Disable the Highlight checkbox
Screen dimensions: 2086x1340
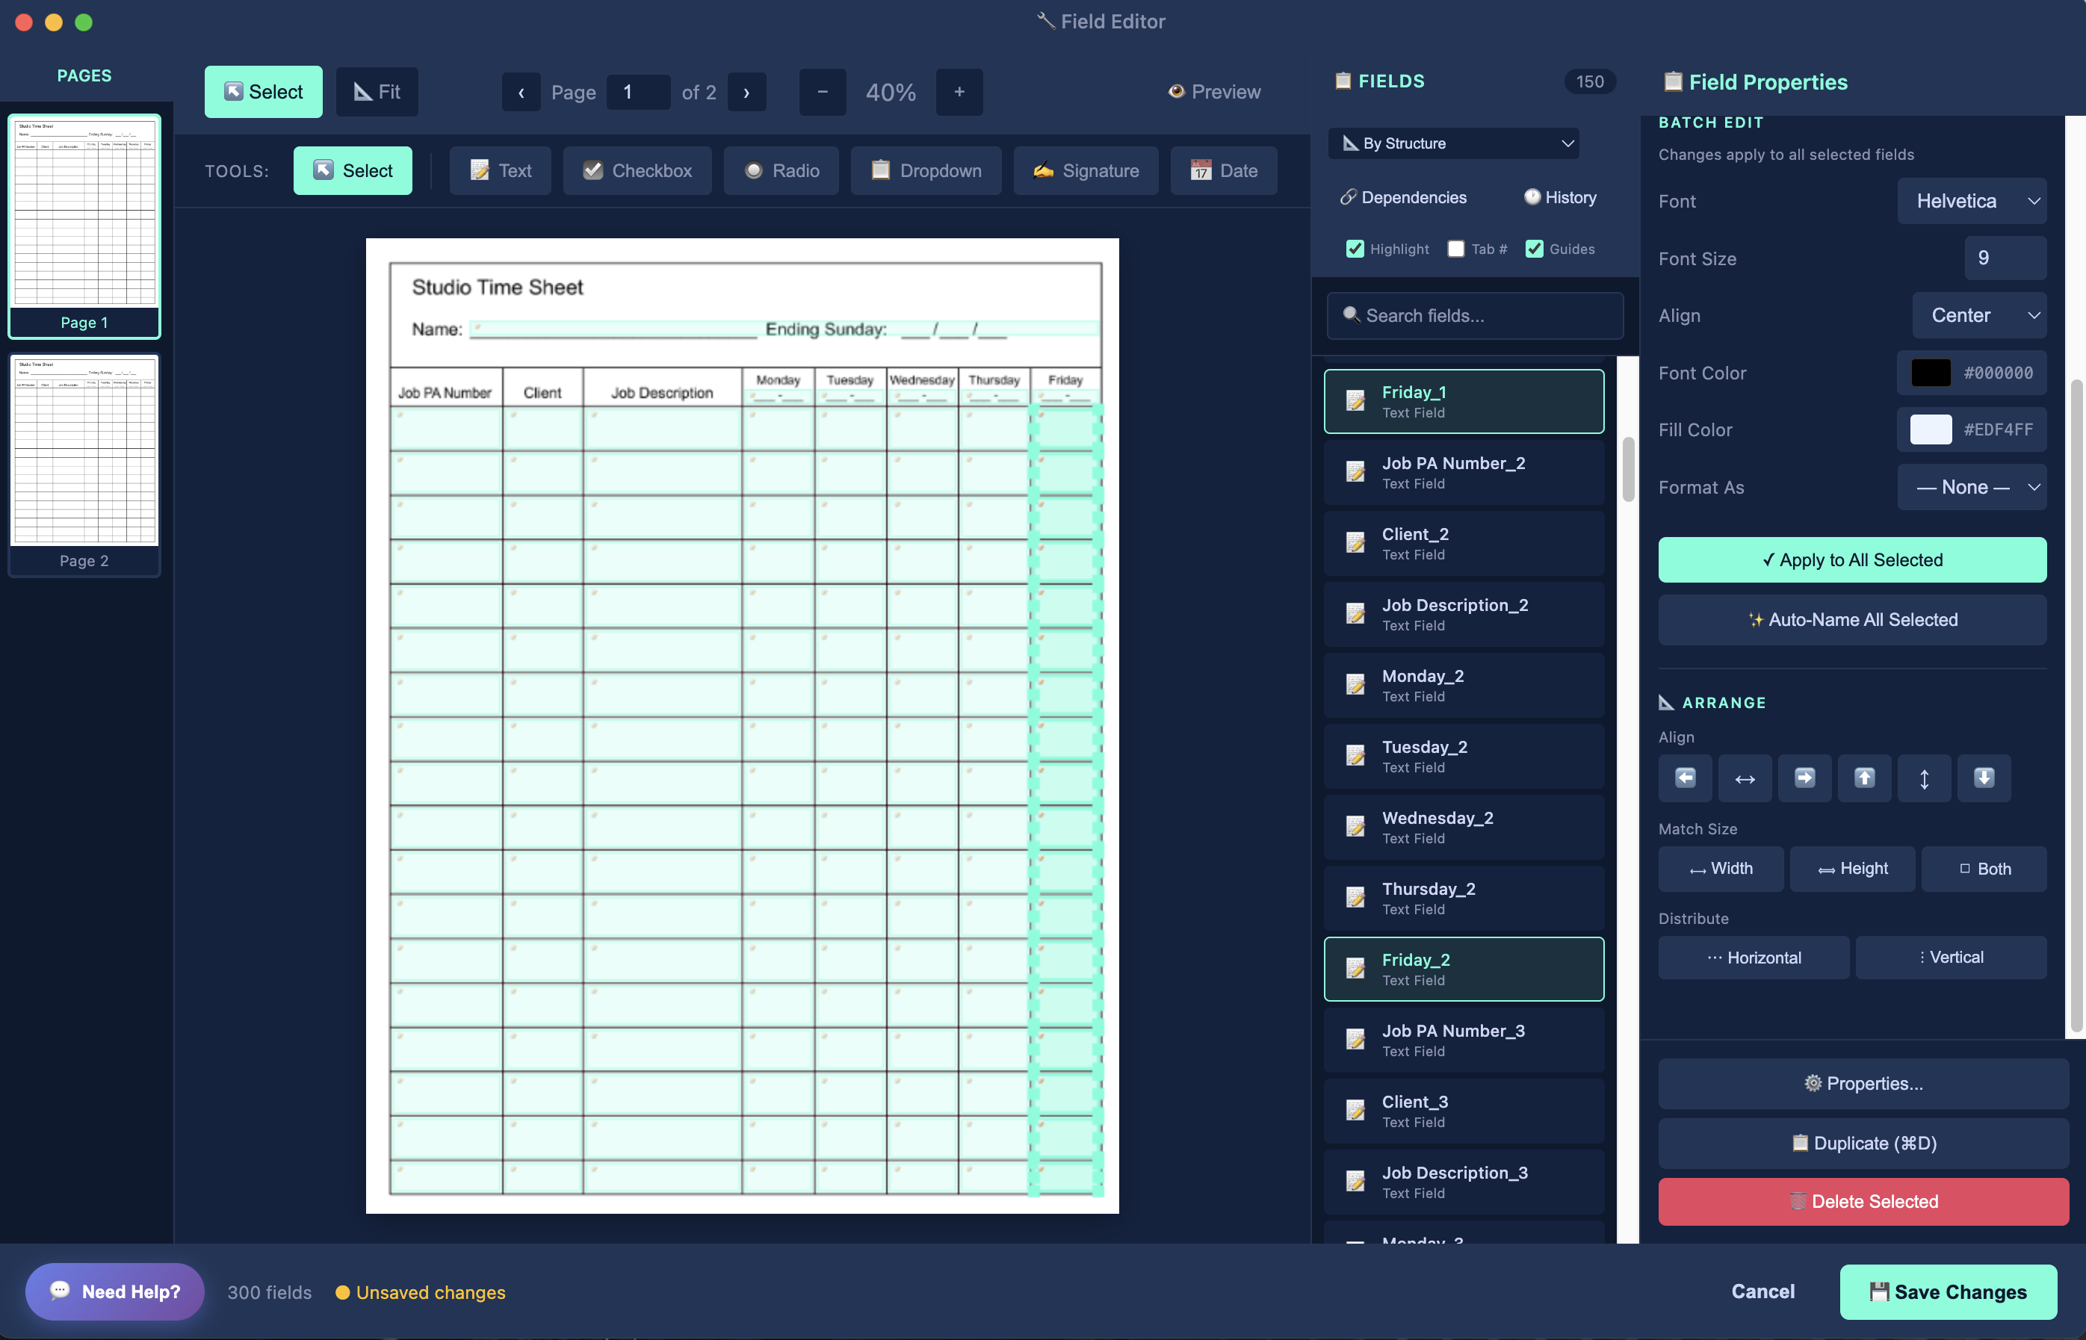pyautogui.click(x=1355, y=249)
